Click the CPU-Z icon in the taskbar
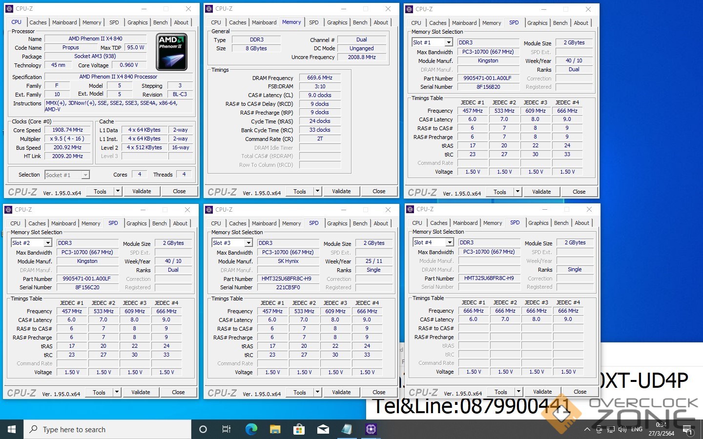The width and height of the screenshot is (703, 439). point(371,429)
